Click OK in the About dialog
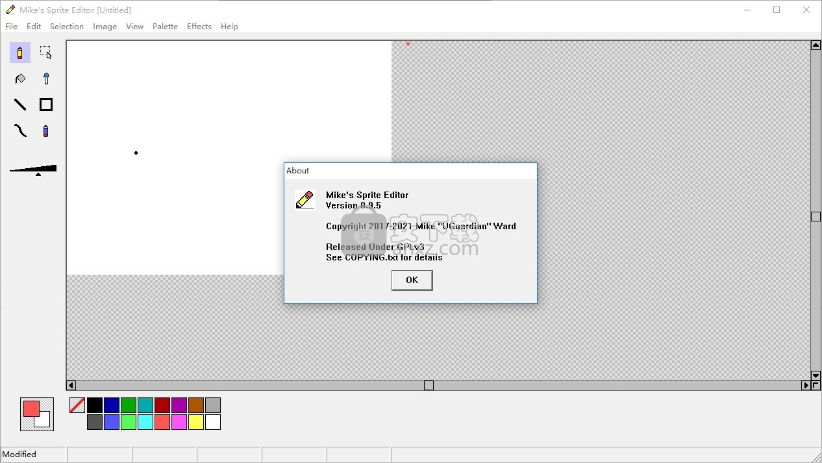Screen dimensions: 822x463 coord(412,280)
